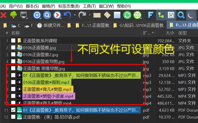
Task: Open the monitor icon dropdown
Action: click(x=27, y=18)
